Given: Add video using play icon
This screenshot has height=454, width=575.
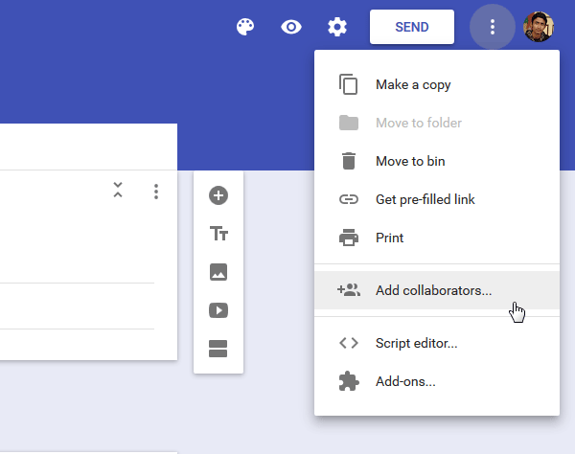Looking at the screenshot, I should 218,310.
